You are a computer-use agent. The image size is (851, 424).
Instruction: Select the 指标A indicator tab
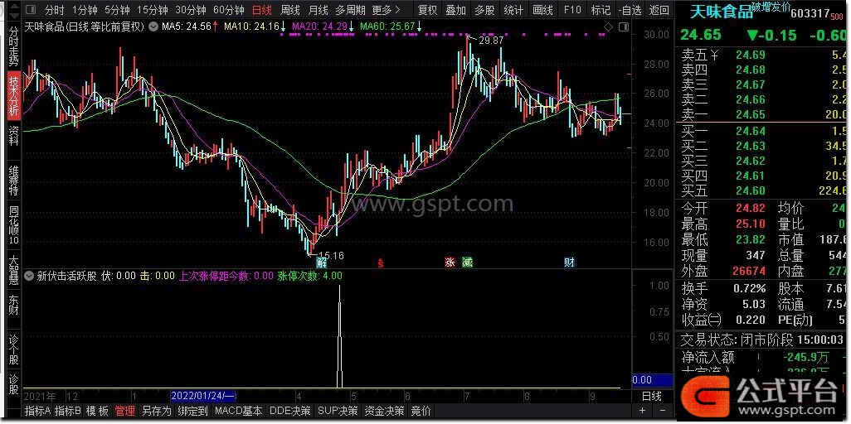coord(38,411)
